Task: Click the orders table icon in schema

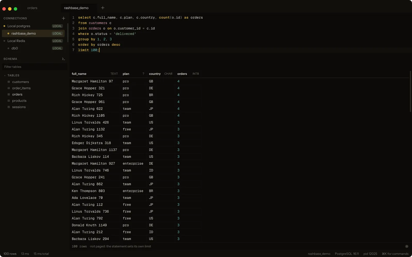Action: [x=9, y=94]
